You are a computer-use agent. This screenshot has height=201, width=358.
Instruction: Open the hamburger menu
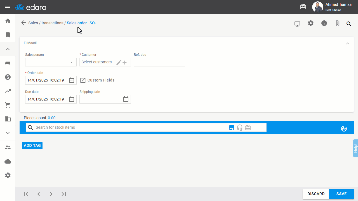tap(8, 7)
